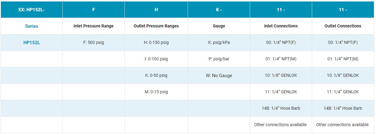Pick the W: No Gauge option

(219, 76)
